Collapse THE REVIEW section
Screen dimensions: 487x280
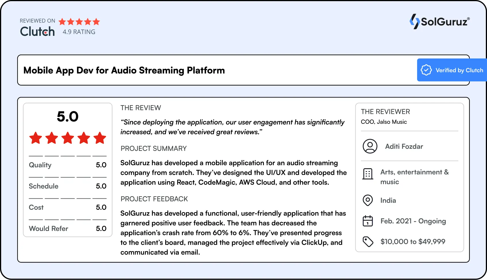click(141, 108)
